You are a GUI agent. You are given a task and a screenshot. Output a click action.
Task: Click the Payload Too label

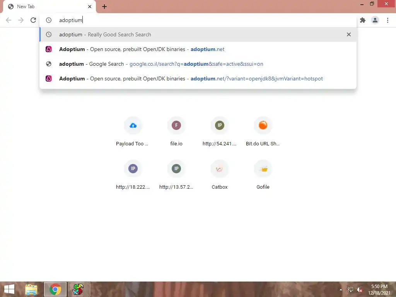click(132, 144)
